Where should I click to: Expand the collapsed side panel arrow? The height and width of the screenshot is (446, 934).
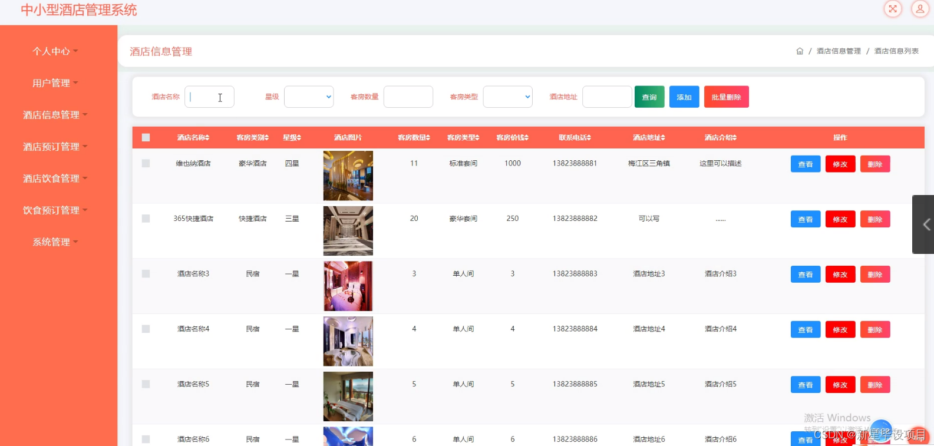[926, 224]
